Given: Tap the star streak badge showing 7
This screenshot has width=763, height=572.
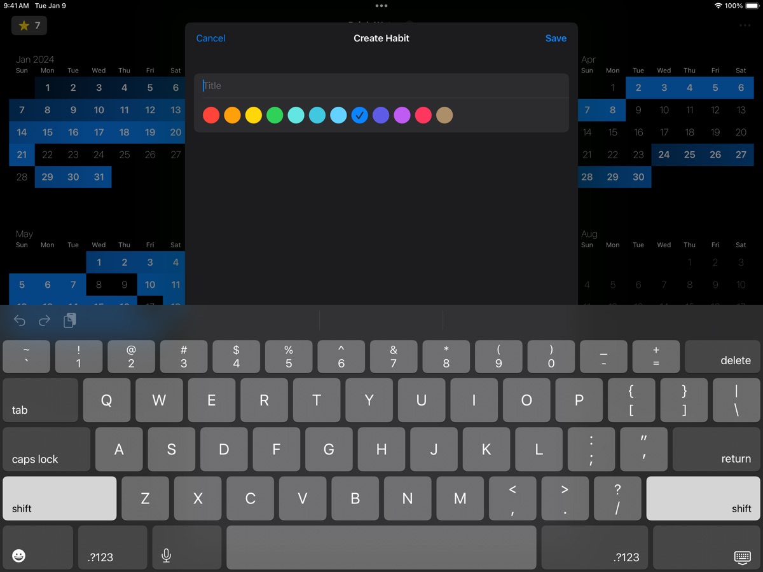Looking at the screenshot, I should click(x=29, y=25).
